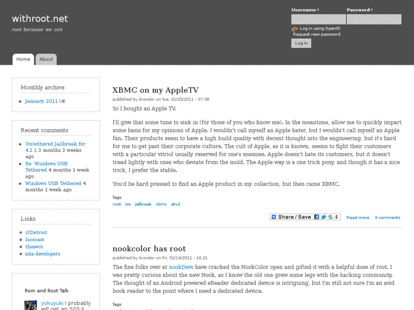414x310 pixels.
Task: Focus the Username input field
Action: pyautogui.click(x=318, y=19)
